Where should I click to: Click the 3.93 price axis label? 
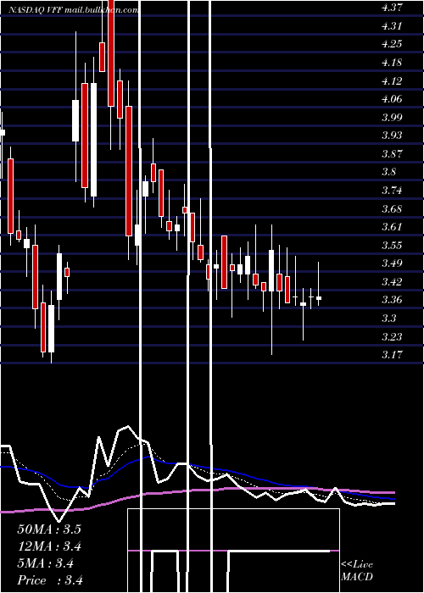[x=392, y=136]
